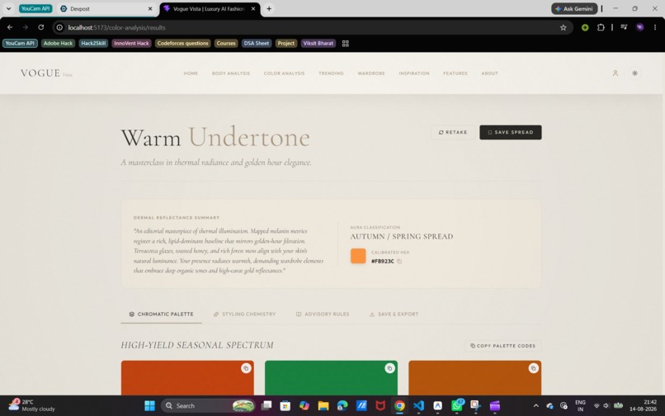Close the Devpost tab

(149, 8)
